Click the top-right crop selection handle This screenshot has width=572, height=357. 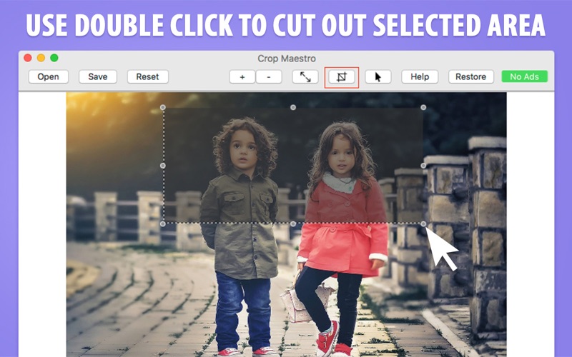click(x=423, y=108)
